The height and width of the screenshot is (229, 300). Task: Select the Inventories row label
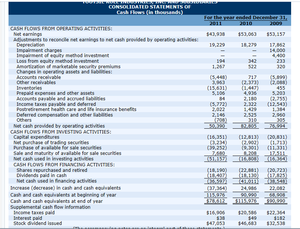point(29,88)
